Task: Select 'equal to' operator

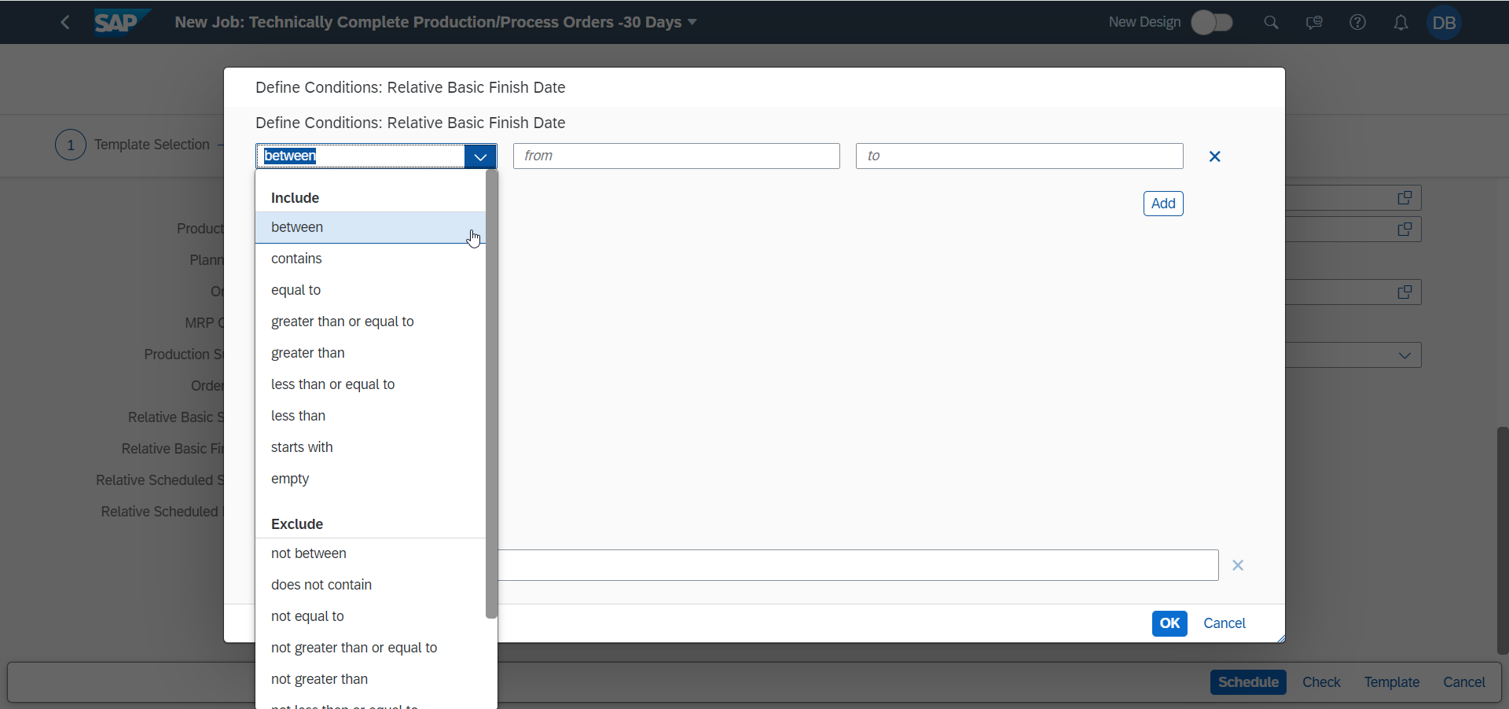Action: [370, 290]
